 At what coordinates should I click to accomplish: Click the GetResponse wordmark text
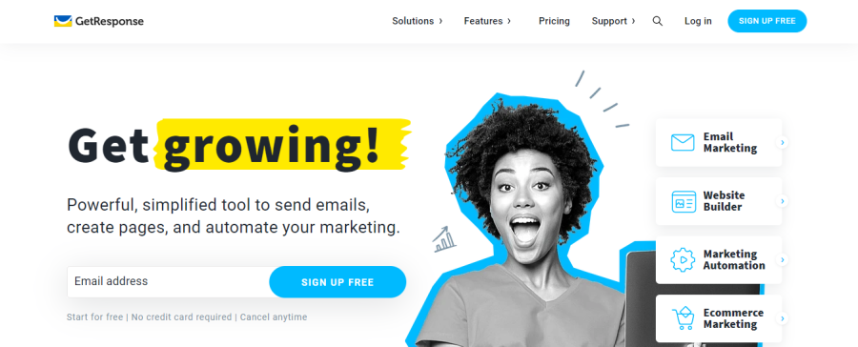110,21
